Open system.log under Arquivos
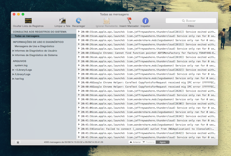 click(x=21, y=65)
